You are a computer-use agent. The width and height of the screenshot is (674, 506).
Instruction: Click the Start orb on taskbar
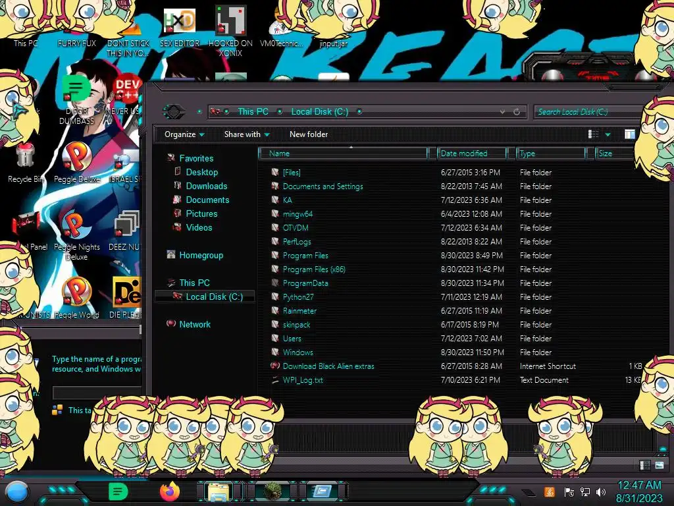pos(17,492)
